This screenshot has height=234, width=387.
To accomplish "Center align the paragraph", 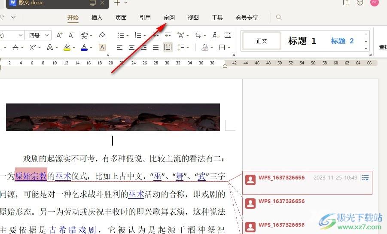I will 131,47.
